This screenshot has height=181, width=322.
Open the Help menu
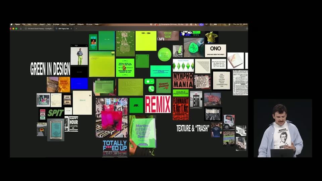tap(97, 24)
